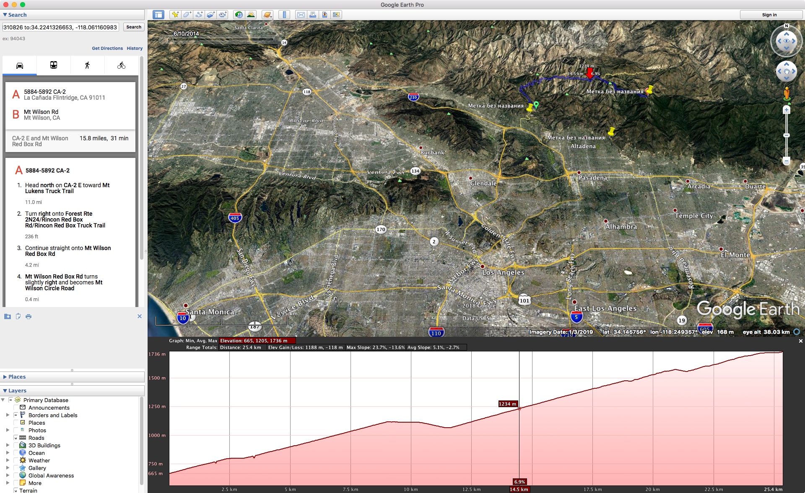Image resolution: width=805 pixels, height=493 pixels.
Task: Add a placemark with the pushpin tool
Action: coord(175,15)
